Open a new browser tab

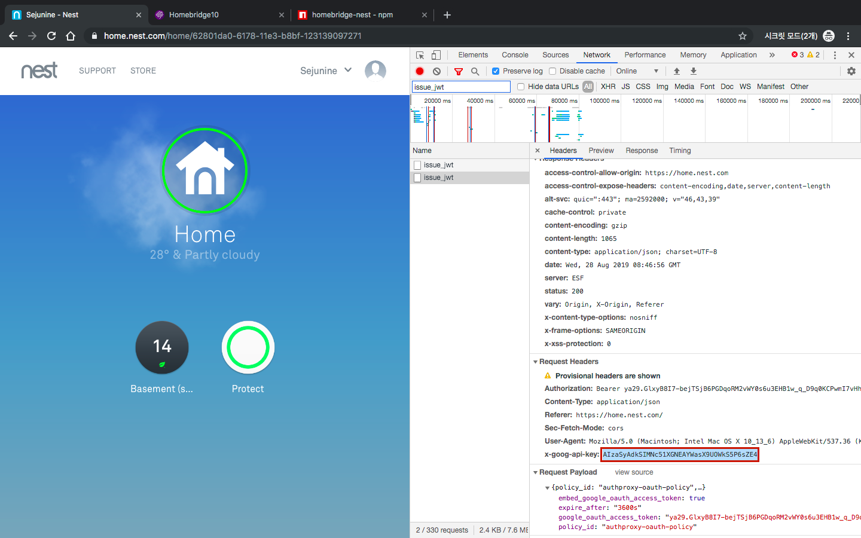(447, 15)
